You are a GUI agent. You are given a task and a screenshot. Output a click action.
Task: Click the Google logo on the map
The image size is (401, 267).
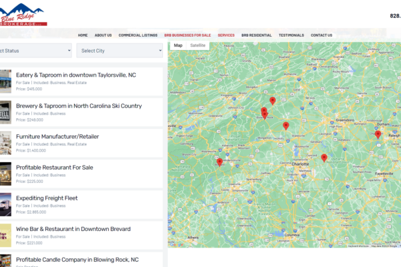pos(177,245)
